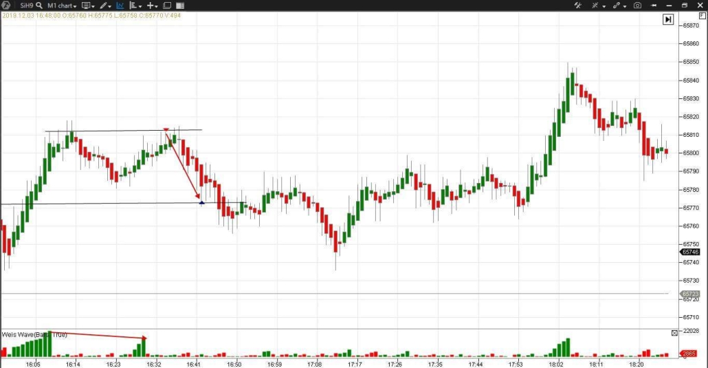The image size is (708, 368).
Task: Click the 22028 Weis Wave scale label
Action: 691,332
